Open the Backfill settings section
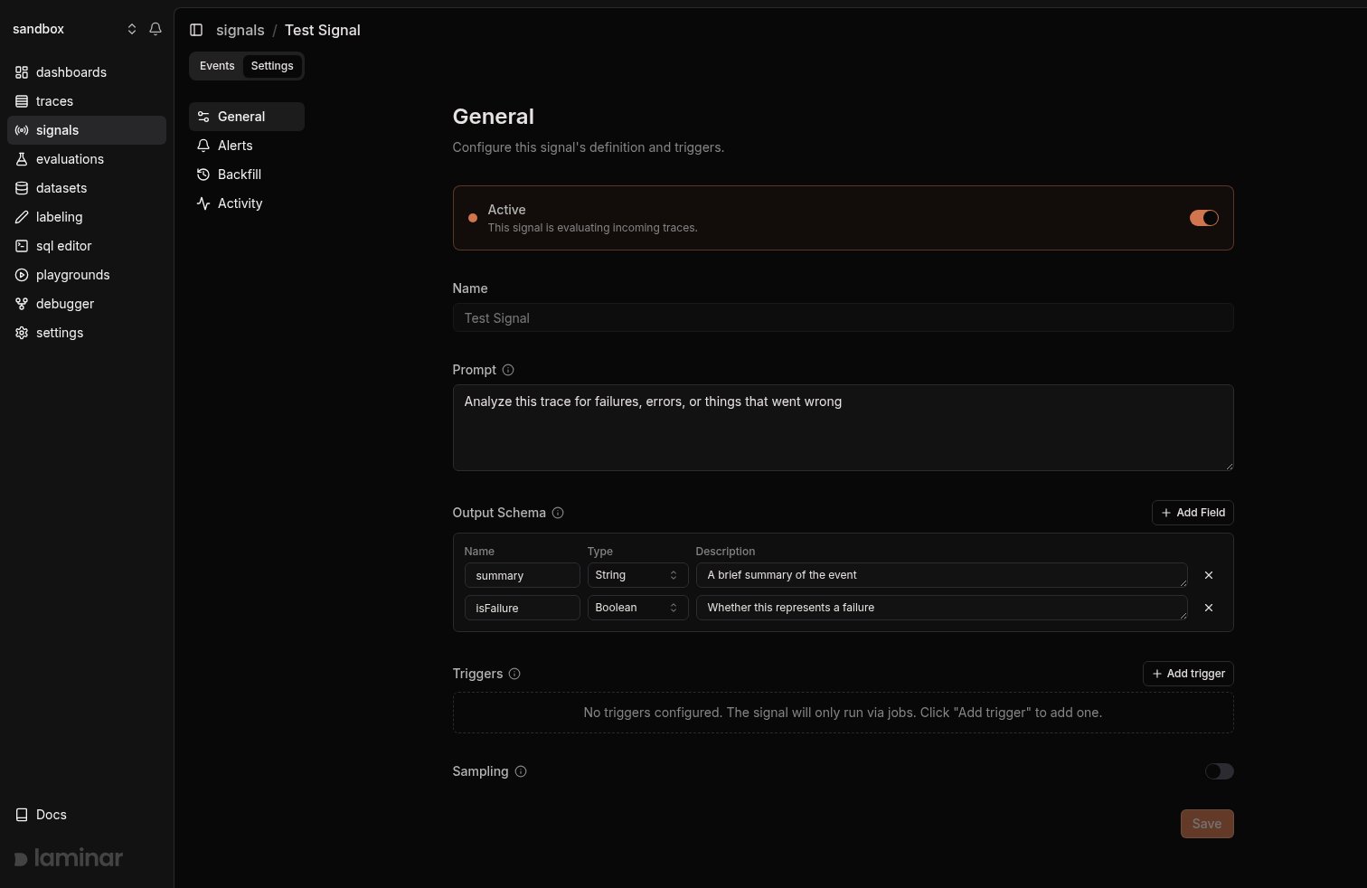Screen dimensions: 1367x888 247,175
